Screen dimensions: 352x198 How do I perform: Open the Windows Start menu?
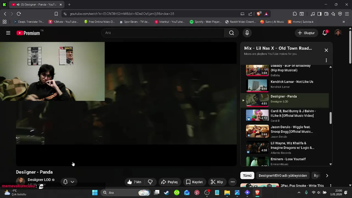pyautogui.click(x=95, y=193)
